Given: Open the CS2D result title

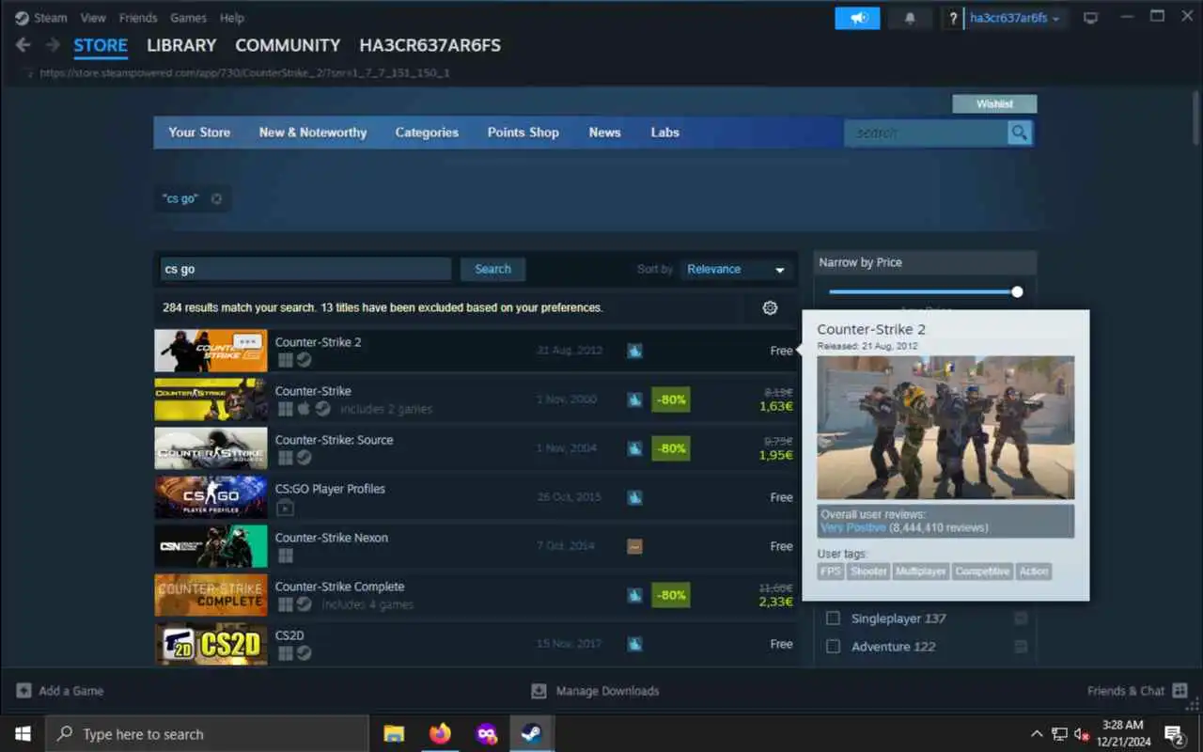Looking at the screenshot, I should (289, 635).
